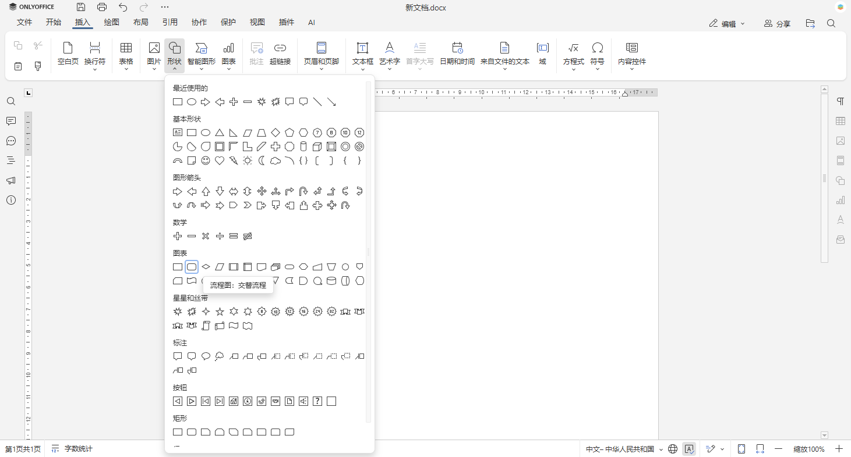Pick the help question-mark button in 按钮

[x=317, y=401]
